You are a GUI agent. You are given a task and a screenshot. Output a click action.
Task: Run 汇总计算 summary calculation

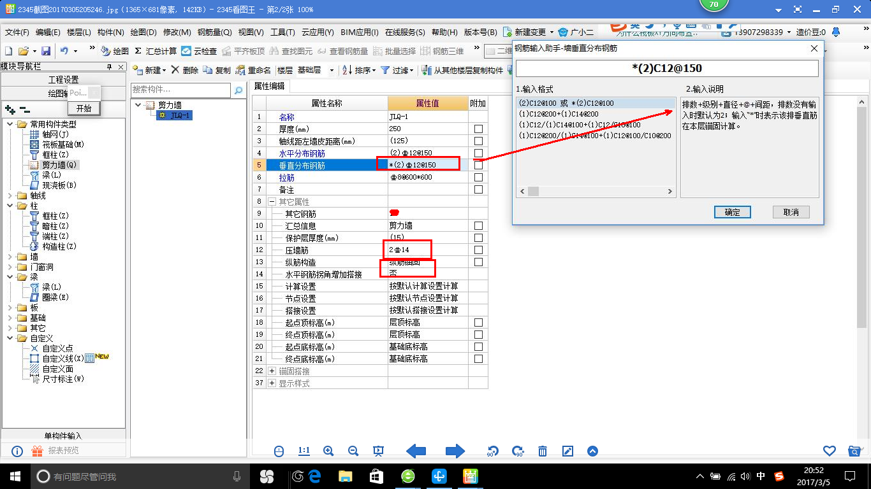pyautogui.click(x=155, y=51)
